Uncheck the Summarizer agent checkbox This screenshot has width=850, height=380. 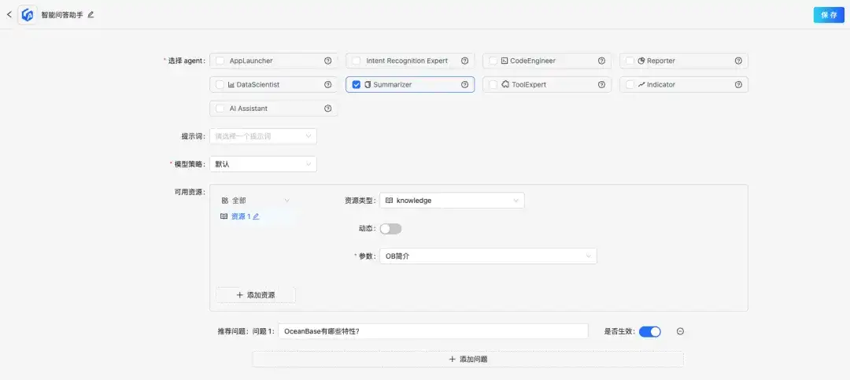coord(357,84)
